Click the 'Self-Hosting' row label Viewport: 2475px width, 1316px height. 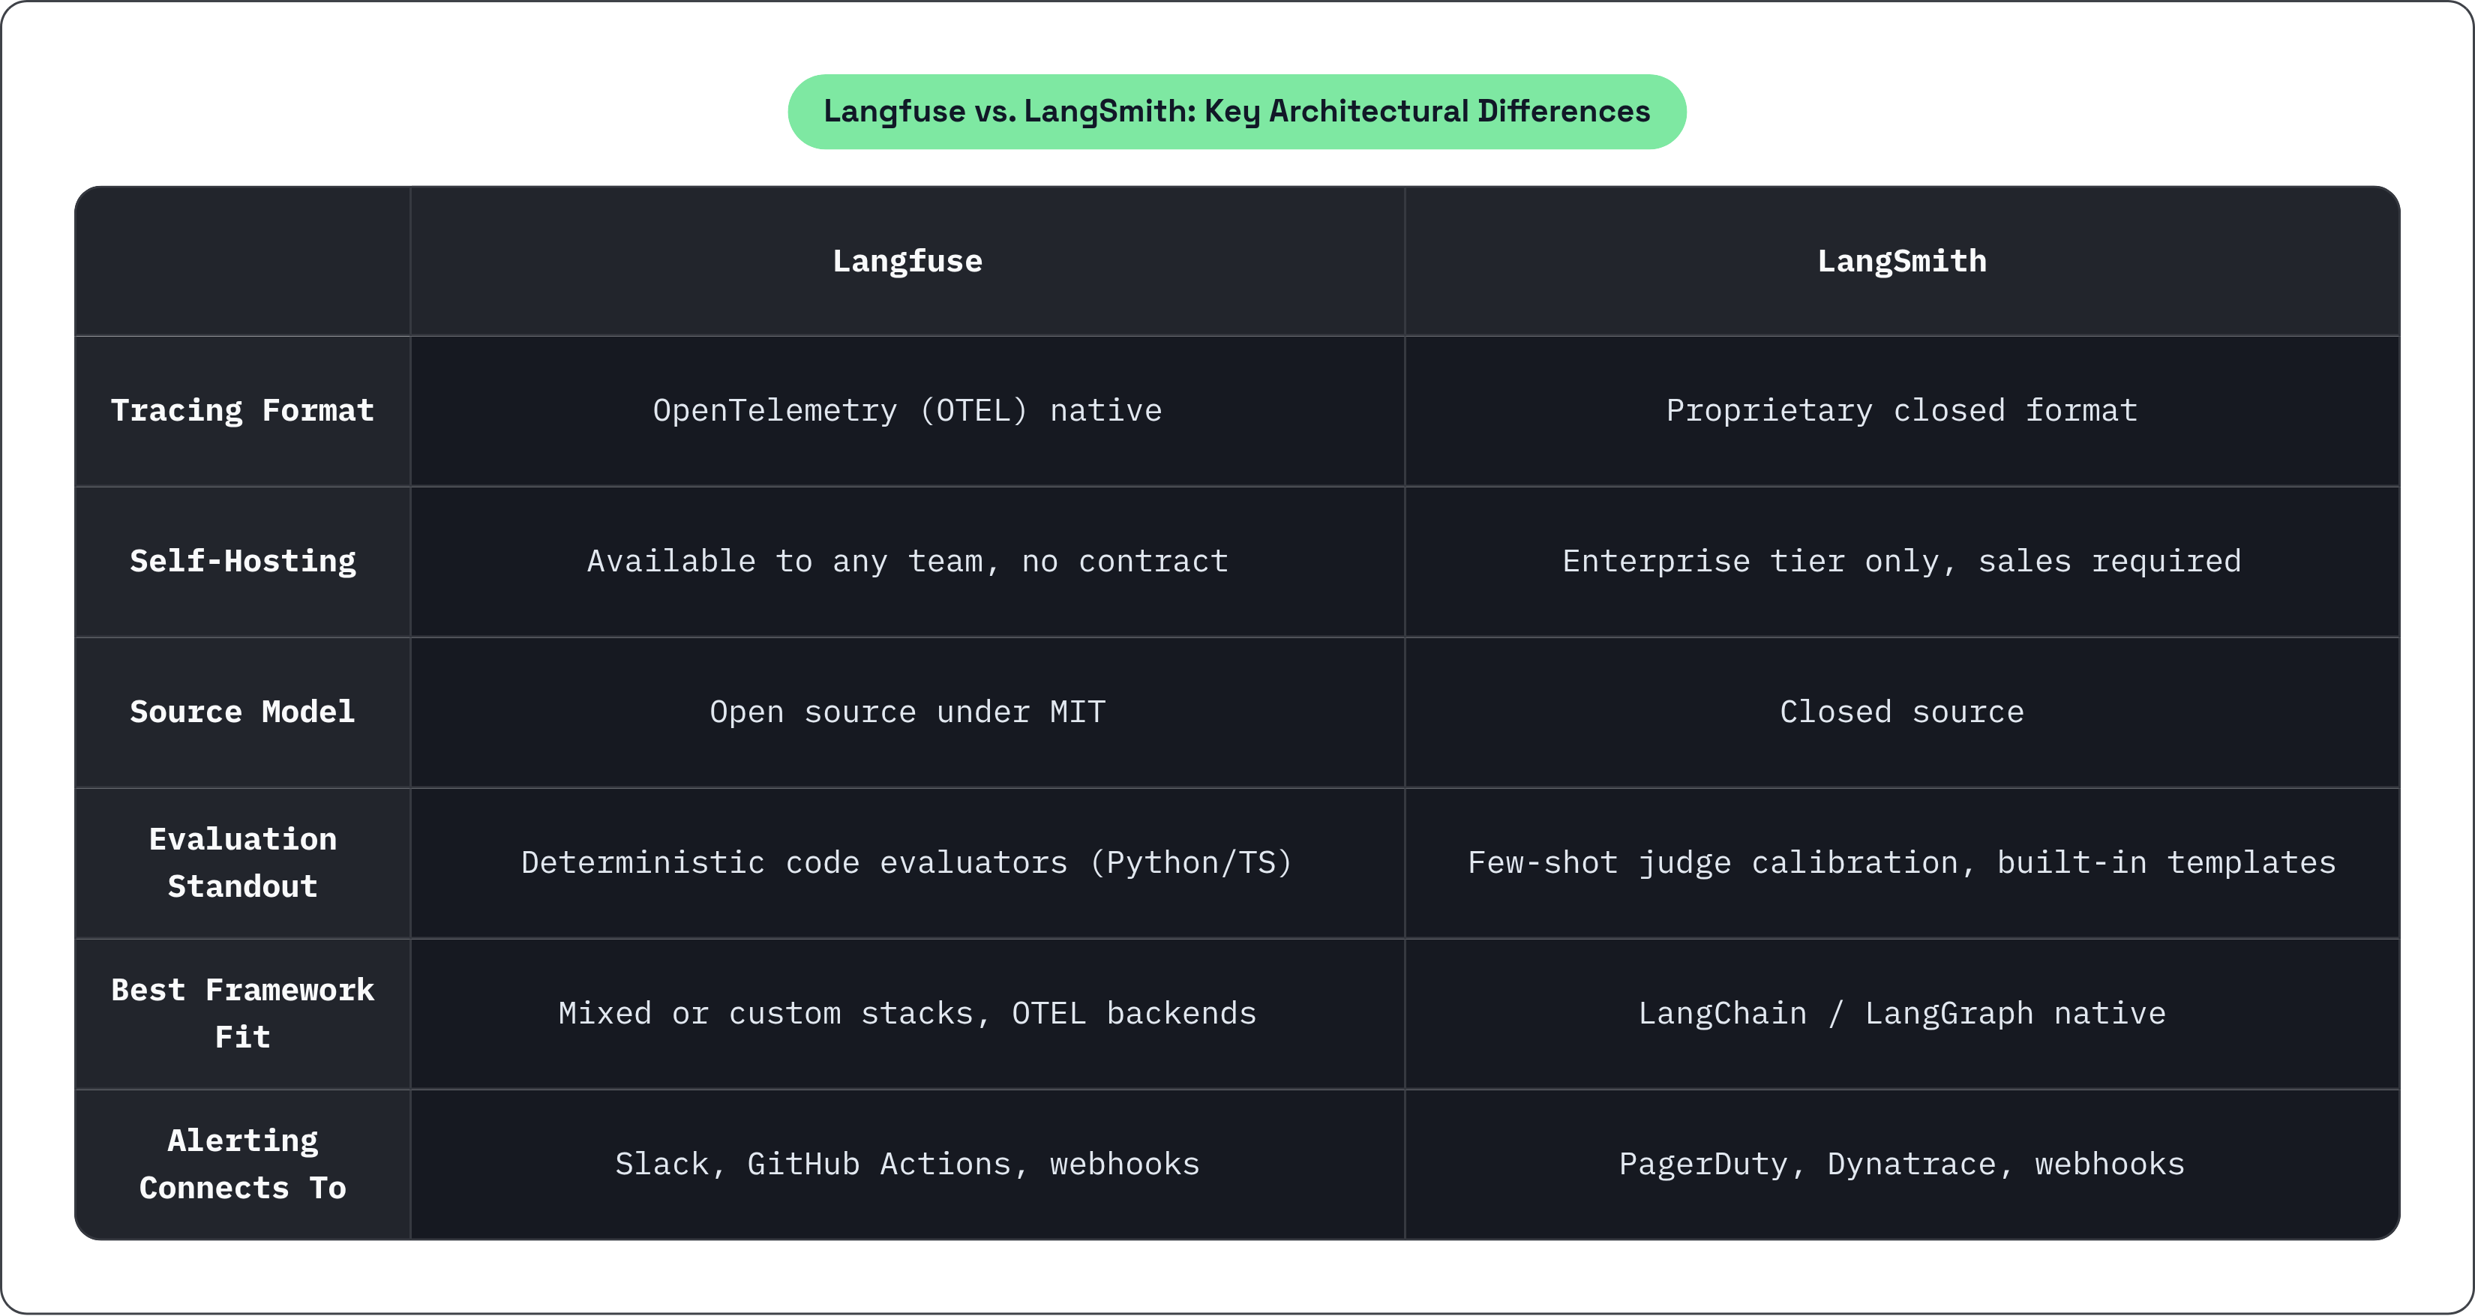pos(243,562)
